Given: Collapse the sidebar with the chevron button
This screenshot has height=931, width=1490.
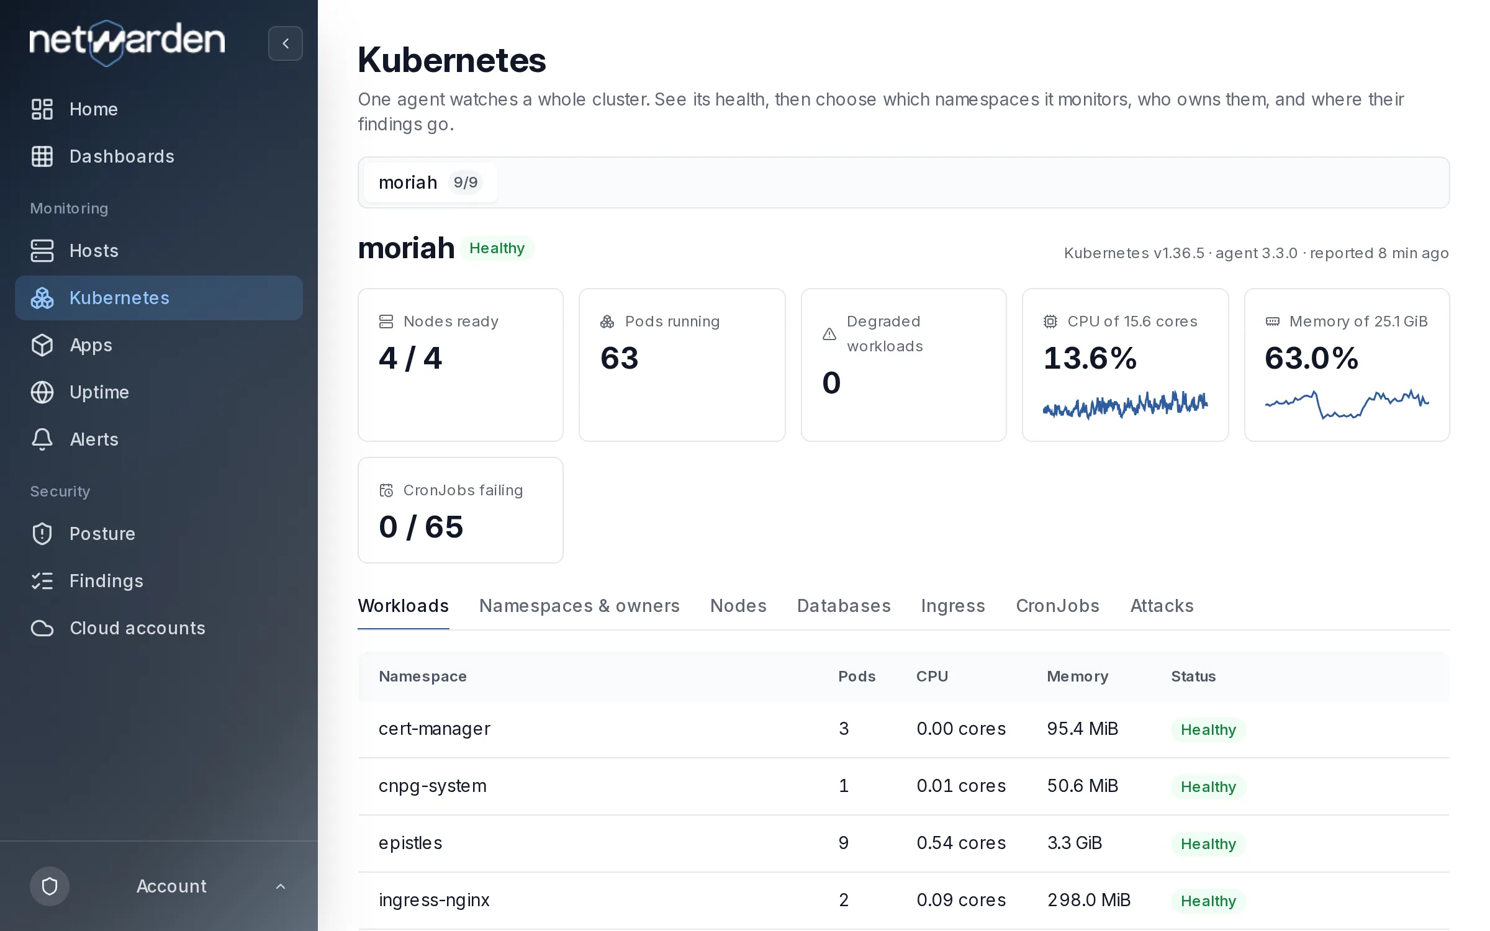Looking at the screenshot, I should click(286, 43).
